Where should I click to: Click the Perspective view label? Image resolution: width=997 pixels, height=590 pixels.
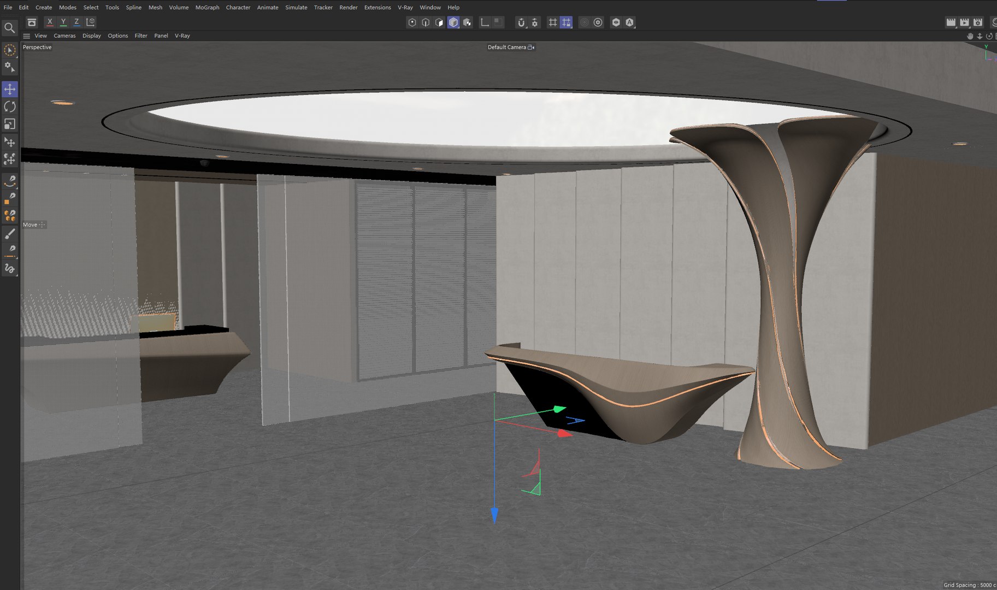[37, 48]
